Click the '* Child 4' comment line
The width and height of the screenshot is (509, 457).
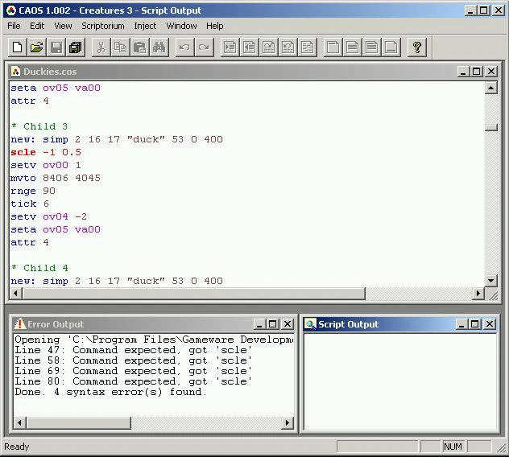[39, 268]
